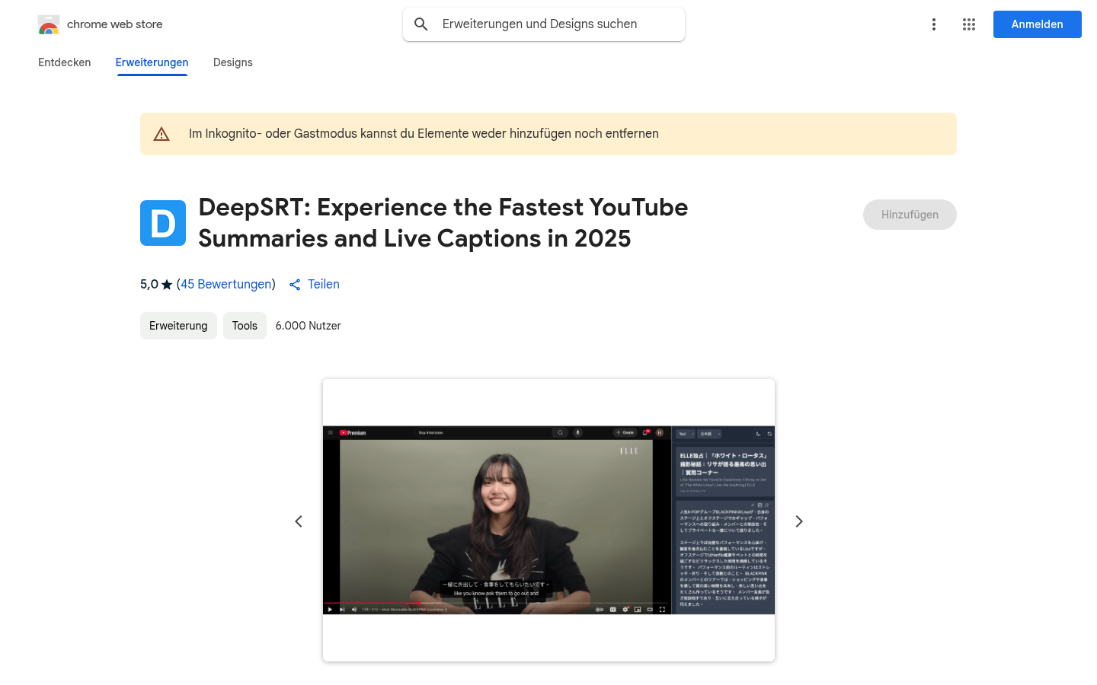The image size is (1097, 685).
Task: Click the chrome web store title text
Action: (x=115, y=24)
